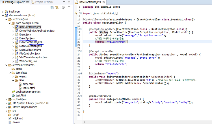Select mvnw file in the tree
The height and width of the screenshot is (124, 212).
point(16,122)
